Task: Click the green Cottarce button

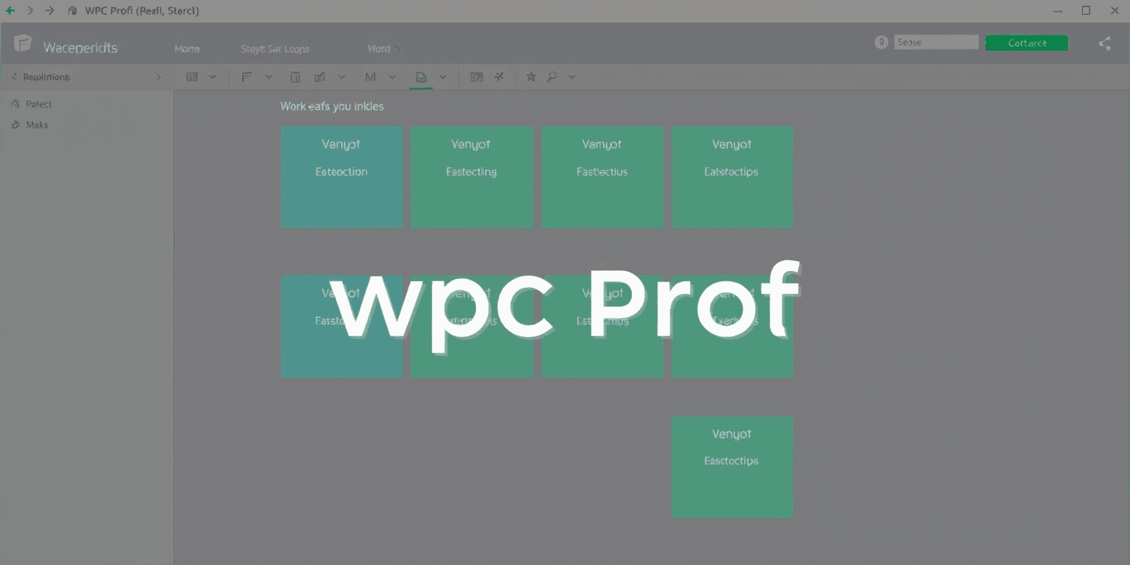Action: [x=1027, y=43]
